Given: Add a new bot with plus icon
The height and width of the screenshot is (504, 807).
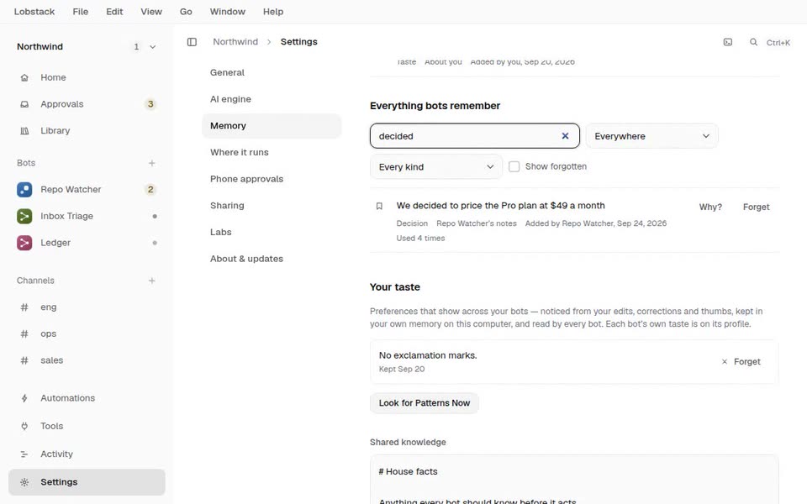Looking at the screenshot, I should click(152, 163).
